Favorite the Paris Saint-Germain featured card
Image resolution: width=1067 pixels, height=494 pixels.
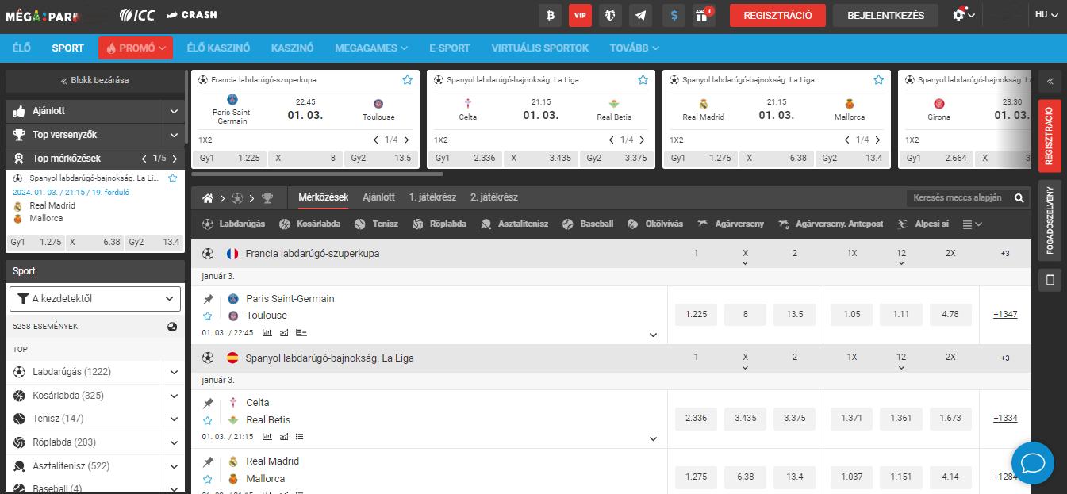pyautogui.click(x=407, y=79)
